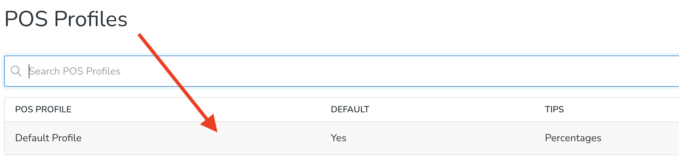Viewport: 679px width, 162px height.
Task: Click the tail end of the red arrow
Action: pos(140,35)
